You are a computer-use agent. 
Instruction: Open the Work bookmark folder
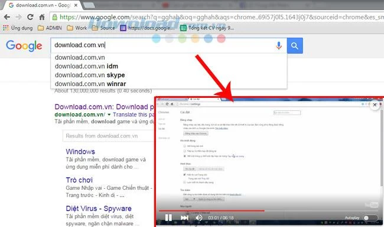[x=77, y=28]
